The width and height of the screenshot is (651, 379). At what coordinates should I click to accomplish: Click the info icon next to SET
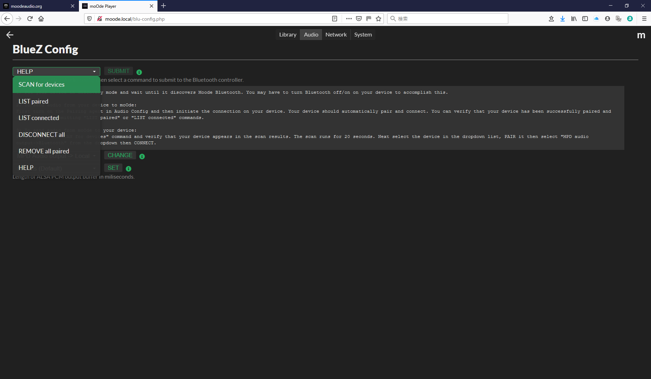pos(129,169)
